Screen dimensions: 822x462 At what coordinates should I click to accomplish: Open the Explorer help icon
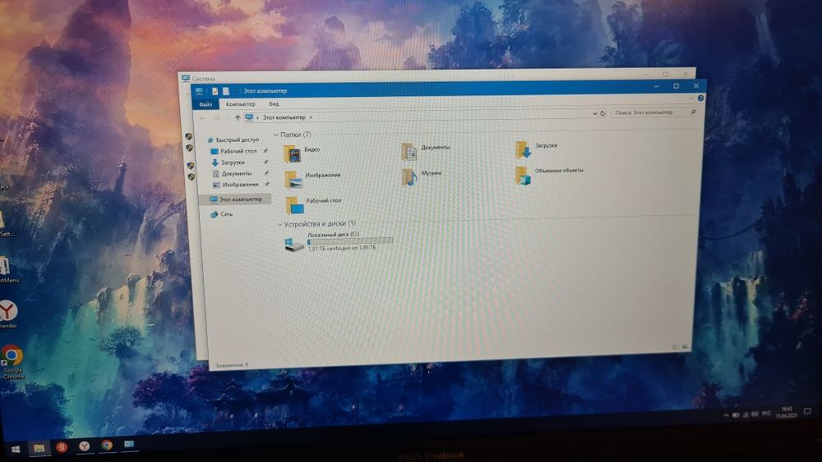(x=700, y=98)
